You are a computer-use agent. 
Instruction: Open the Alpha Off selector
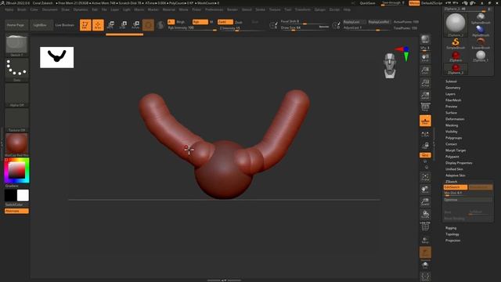(16, 95)
